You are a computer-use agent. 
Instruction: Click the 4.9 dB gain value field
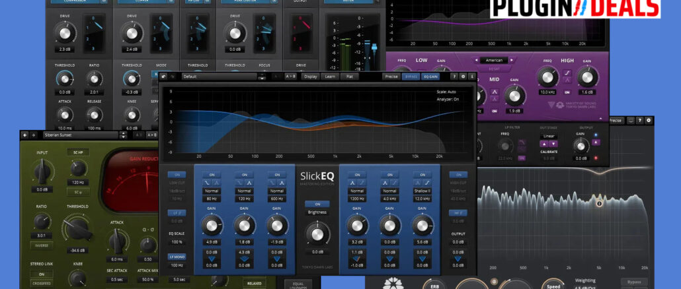[212, 241]
